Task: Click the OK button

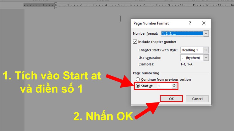Action: pos(171,99)
